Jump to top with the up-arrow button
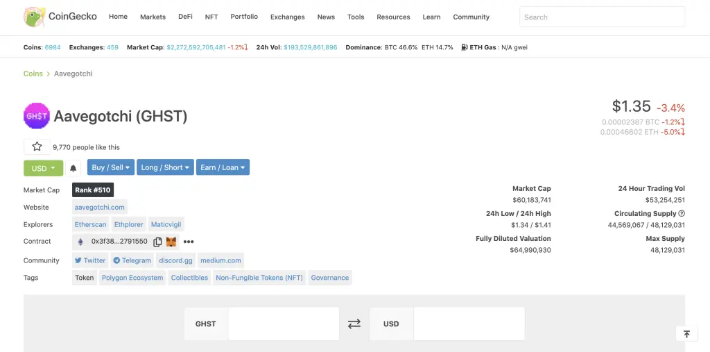The image size is (710, 352). [x=686, y=334]
